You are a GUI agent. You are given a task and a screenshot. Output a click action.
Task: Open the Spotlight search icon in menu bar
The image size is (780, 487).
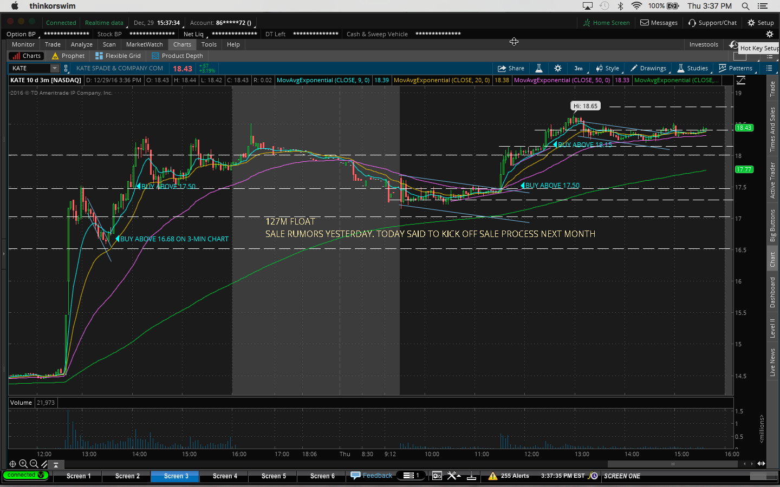click(745, 6)
